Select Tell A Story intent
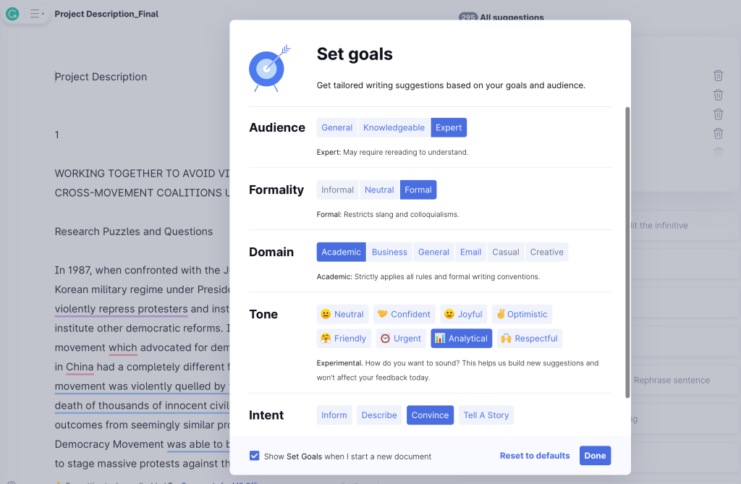The height and width of the screenshot is (484, 741). click(486, 415)
